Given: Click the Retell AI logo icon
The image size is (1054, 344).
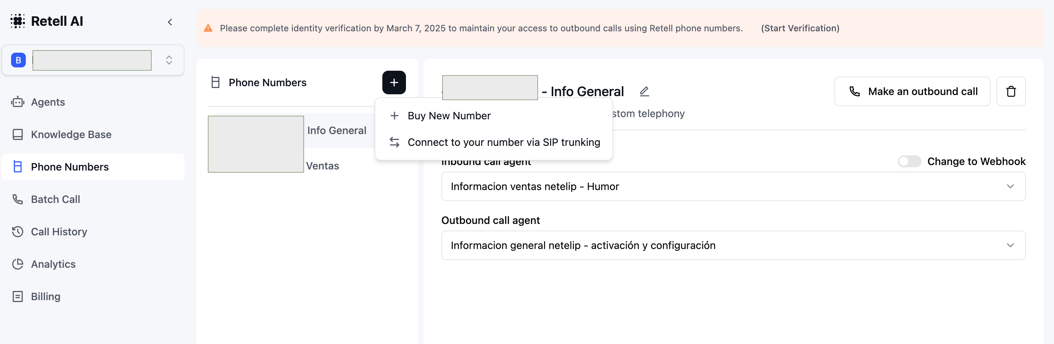Looking at the screenshot, I should pyautogui.click(x=18, y=21).
